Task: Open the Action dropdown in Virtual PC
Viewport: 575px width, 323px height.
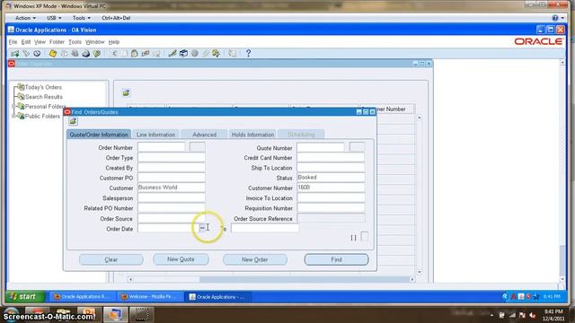Action: [25, 18]
